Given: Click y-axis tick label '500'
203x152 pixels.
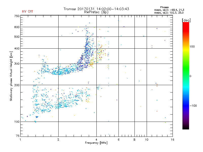Looking at the screenshot, I should coord(17,37).
